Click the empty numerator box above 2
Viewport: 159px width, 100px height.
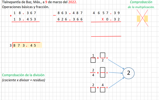tap(102, 55)
